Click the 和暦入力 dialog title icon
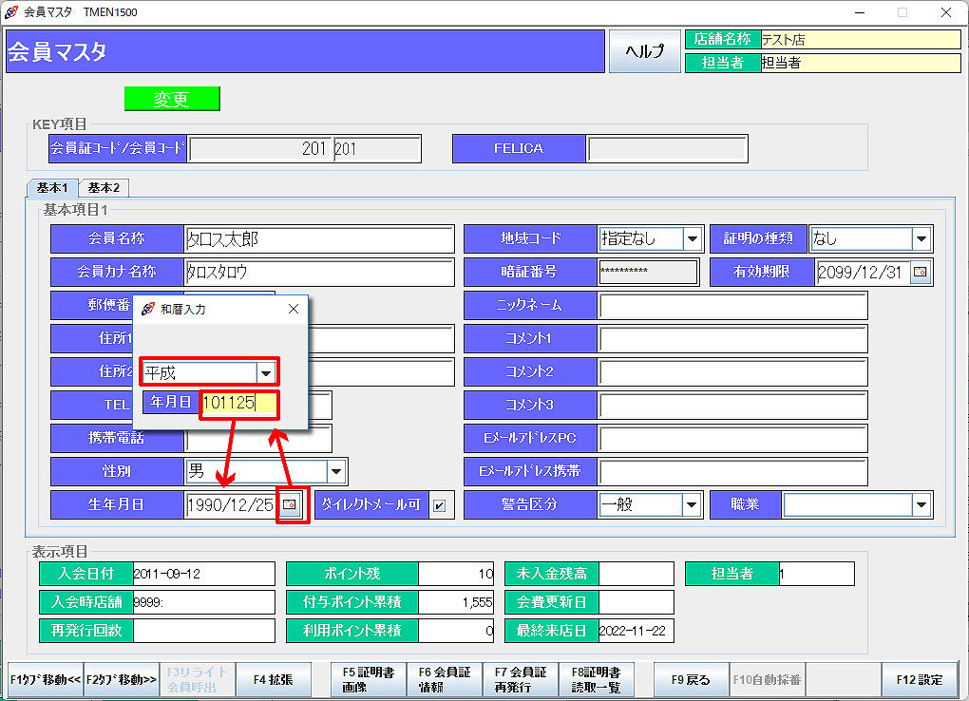The height and width of the screenshot is (701, 969). 148,309
